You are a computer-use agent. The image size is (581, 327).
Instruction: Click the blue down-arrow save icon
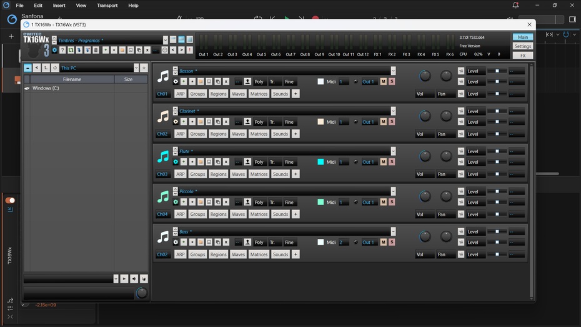point(79,50)
